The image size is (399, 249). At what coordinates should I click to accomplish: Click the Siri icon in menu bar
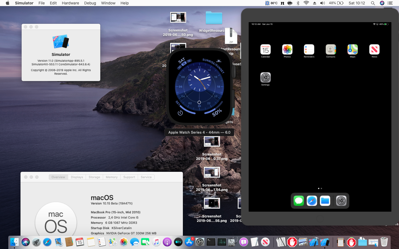(x=382, y=3)
